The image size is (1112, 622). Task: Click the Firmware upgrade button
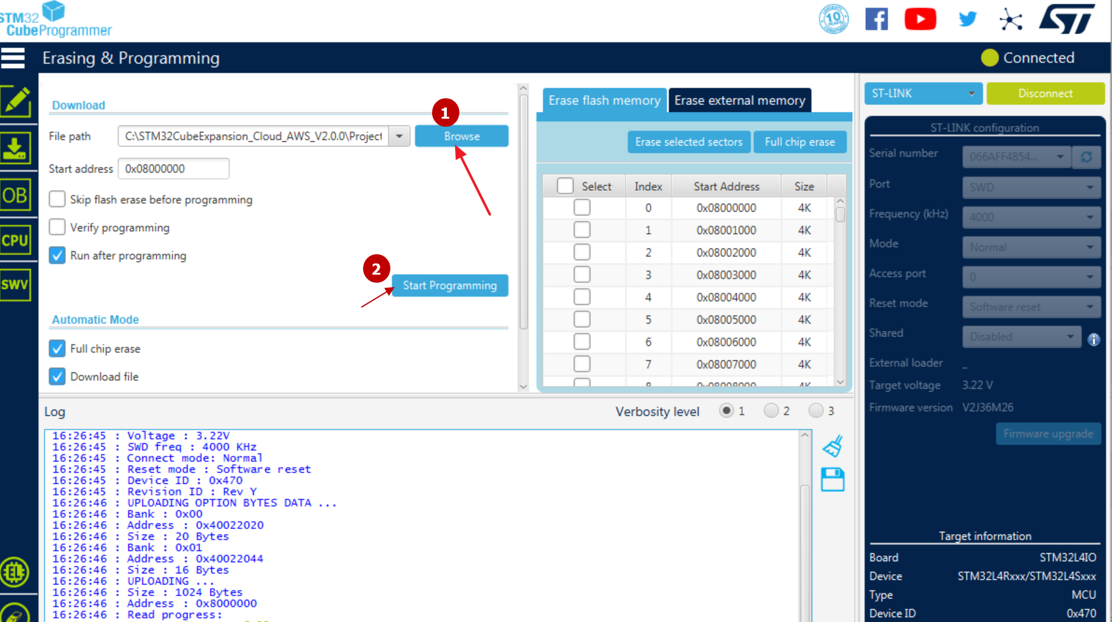[x=1048, y=434]
